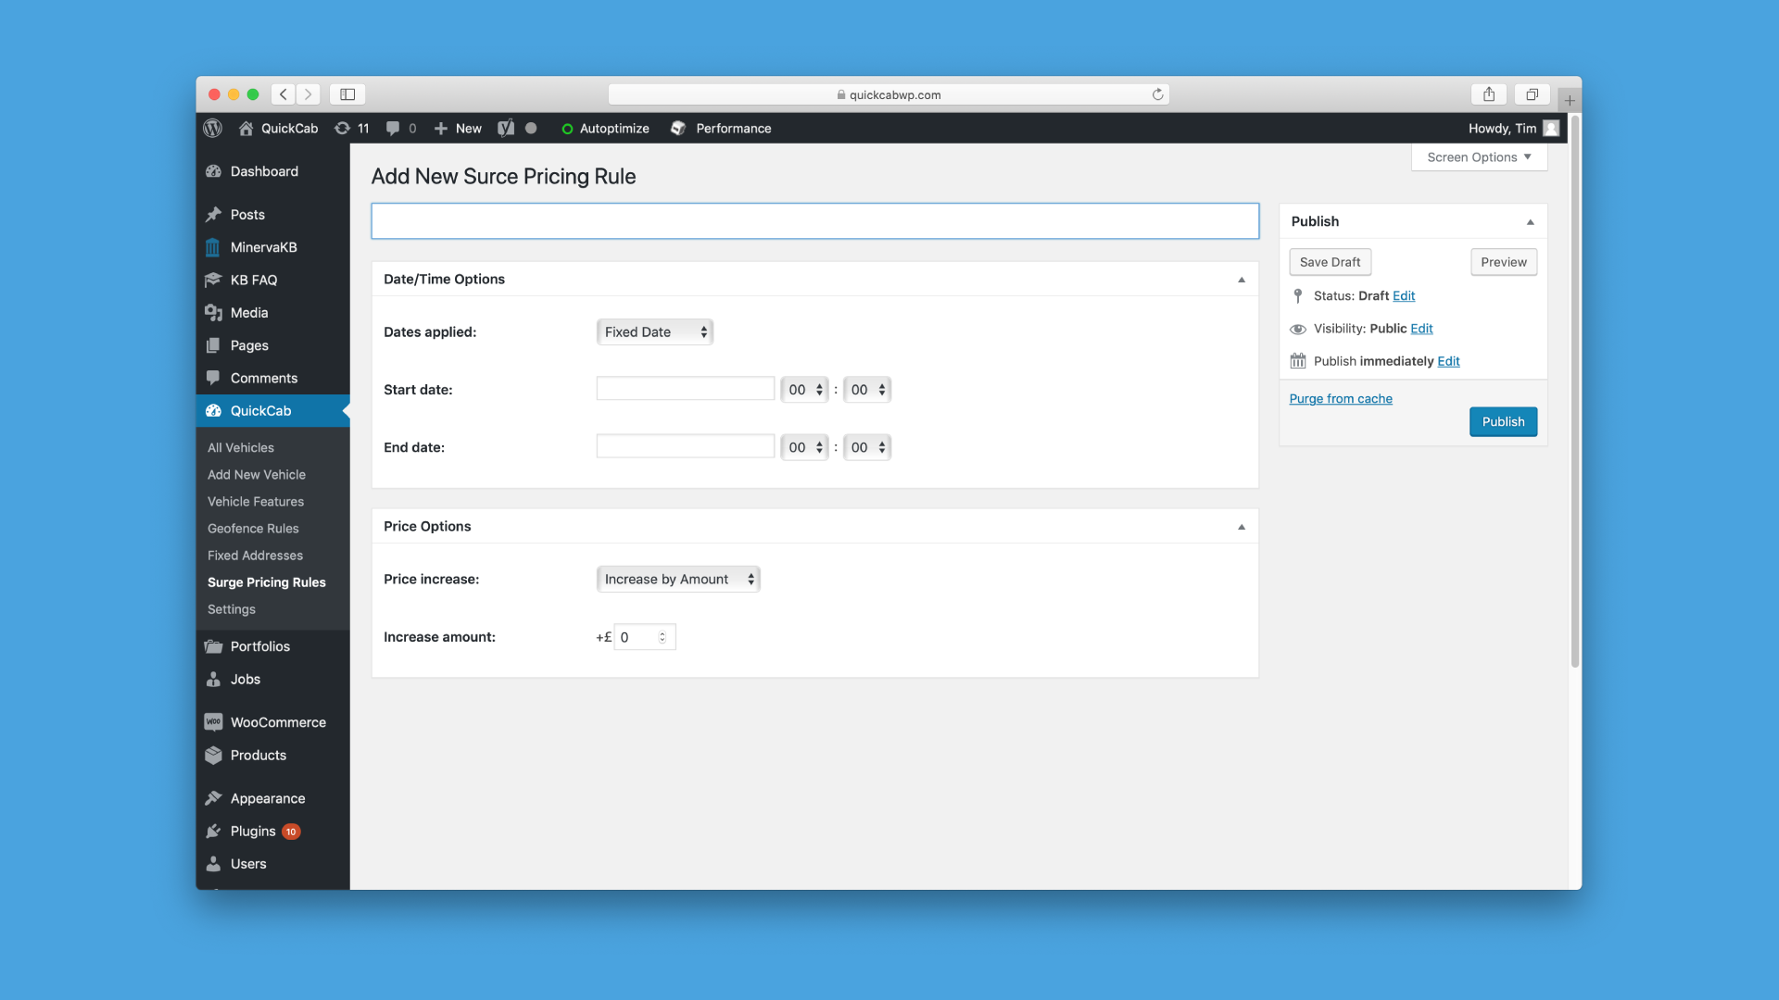1779x1000 pixels.
Task: Click the rule title input field
Action: coord(814,221)
